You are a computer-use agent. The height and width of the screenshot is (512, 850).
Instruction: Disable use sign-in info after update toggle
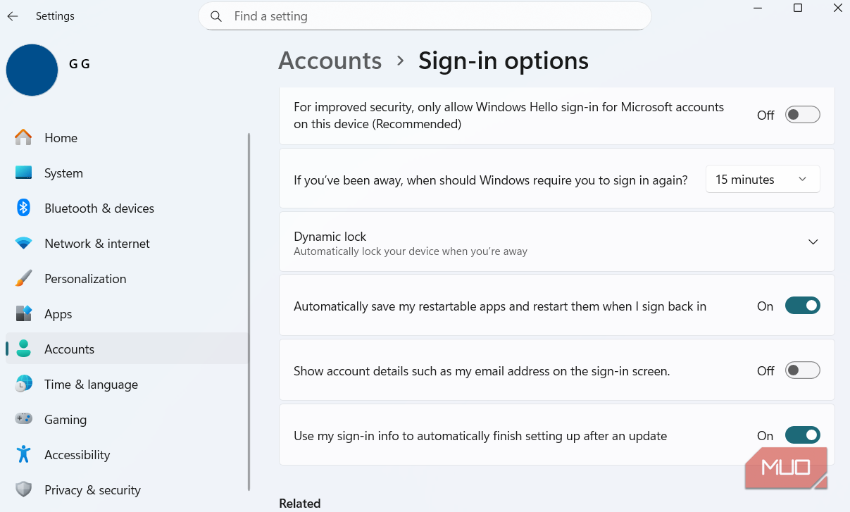click(803, 435)
